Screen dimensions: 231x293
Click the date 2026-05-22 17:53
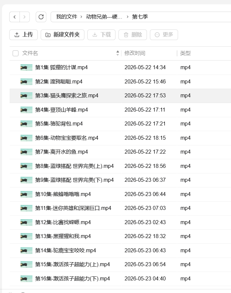pos(145,96)
